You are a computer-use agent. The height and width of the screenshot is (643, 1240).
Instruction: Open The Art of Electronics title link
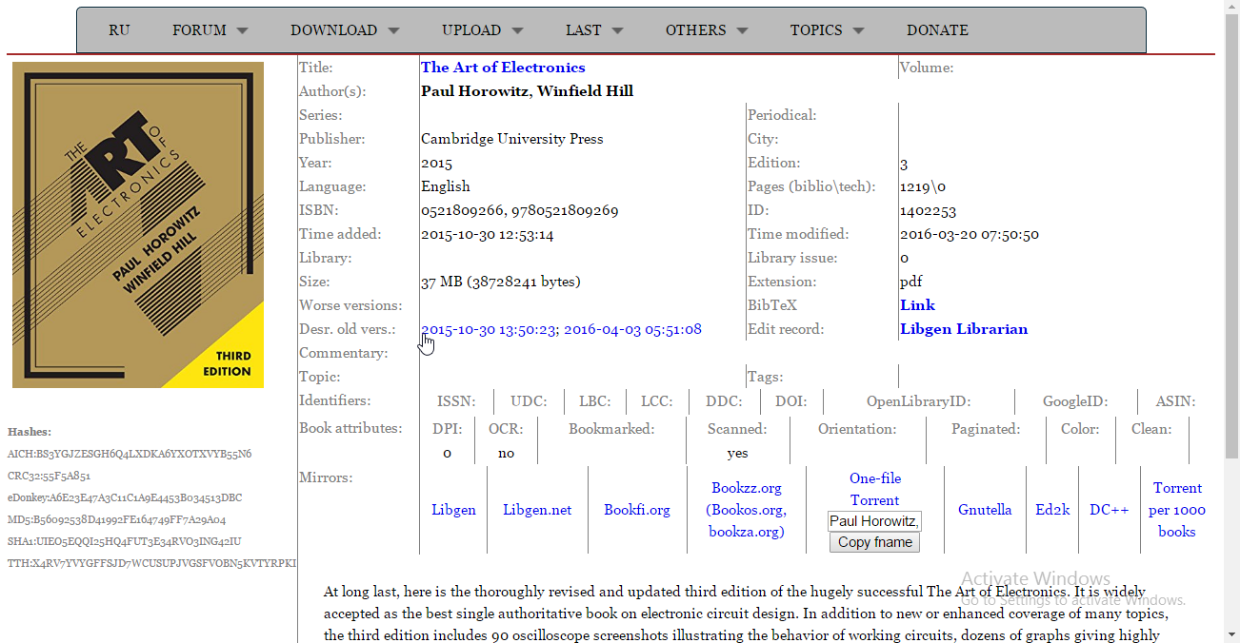point(503,68)
